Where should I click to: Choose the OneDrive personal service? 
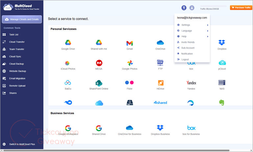tap(160, 45)
